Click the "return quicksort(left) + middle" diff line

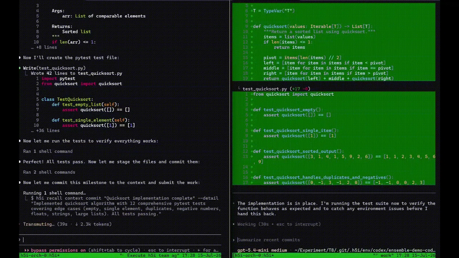pos(328,79)
